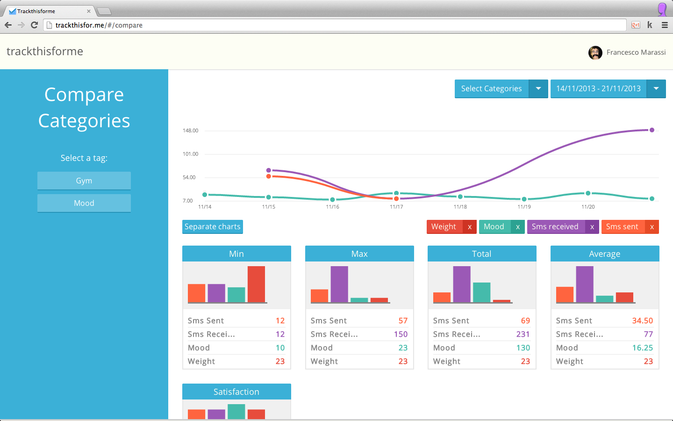This screenshot has width=673, height=421.
Task: Click the Compare Categories heading
Action: pos(84,108)
